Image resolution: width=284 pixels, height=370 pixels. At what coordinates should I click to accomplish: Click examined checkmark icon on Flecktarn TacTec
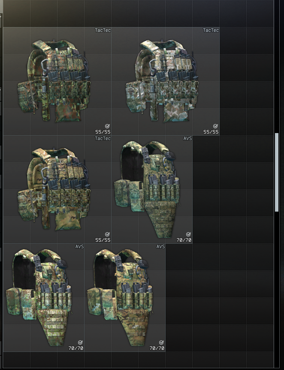tap(107, 126)
